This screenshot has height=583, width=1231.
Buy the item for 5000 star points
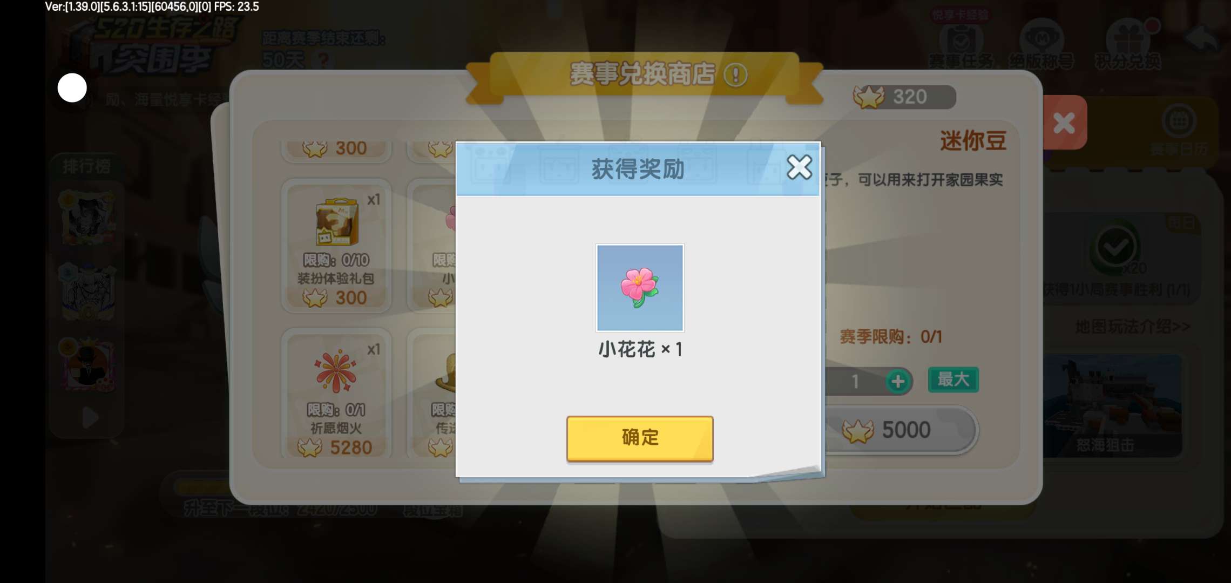901,430
